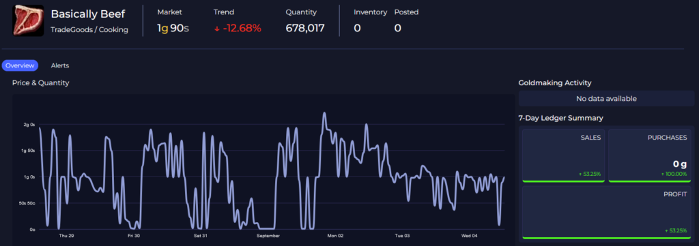
Task: Open the SALES ledger card
Action: point(563,155)
